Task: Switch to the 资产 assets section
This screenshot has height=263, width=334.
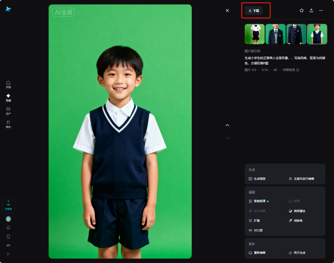Action: 8,111
